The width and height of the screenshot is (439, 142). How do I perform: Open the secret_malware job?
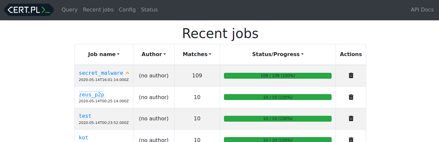pos(101,73)
